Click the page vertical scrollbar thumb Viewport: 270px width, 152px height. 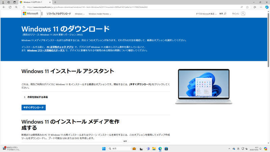tap(268, 40)
